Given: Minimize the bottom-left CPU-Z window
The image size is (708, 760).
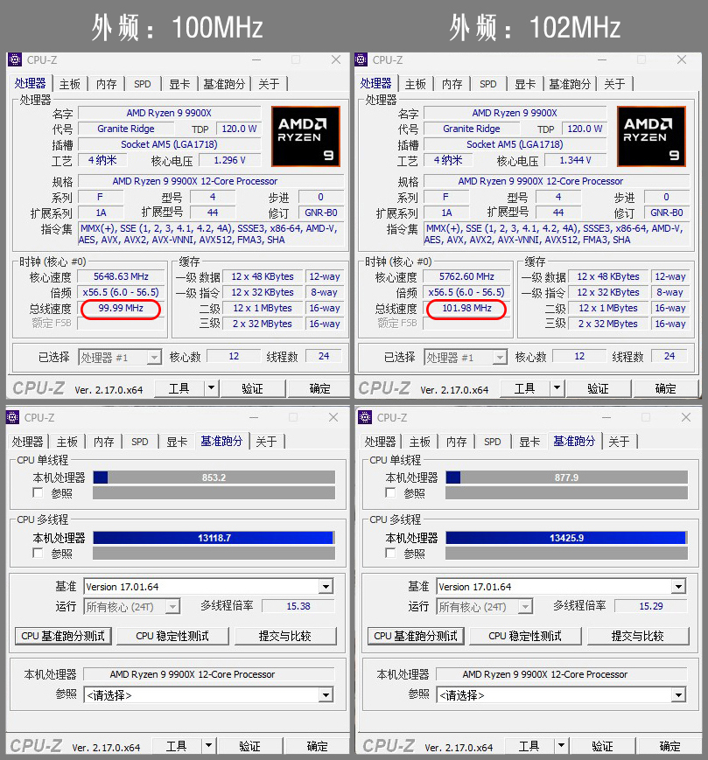Looking at the screenshot, I should 254,417.
